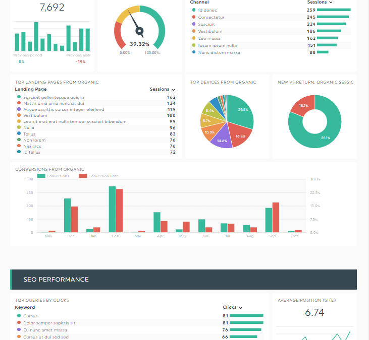This screenshot has height=340, width=369.
Task: Click the orange dot beside Vestibulum landing page
Action: [19, 115]
